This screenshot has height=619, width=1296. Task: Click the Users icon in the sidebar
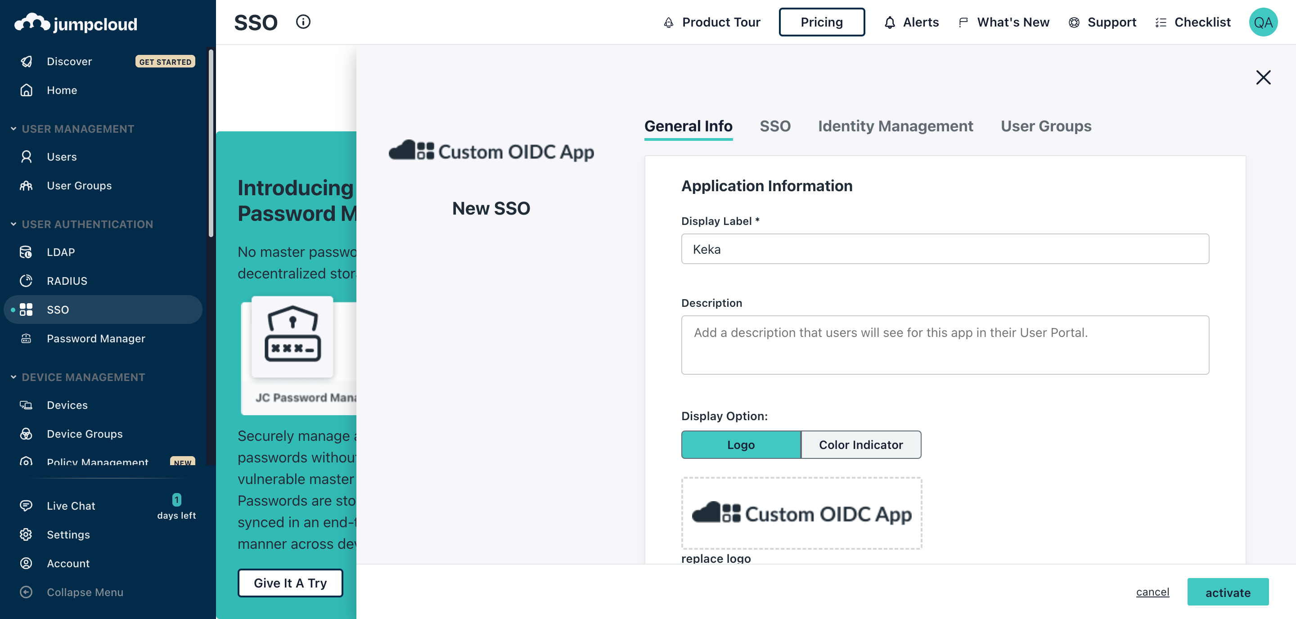click(26, 157)
